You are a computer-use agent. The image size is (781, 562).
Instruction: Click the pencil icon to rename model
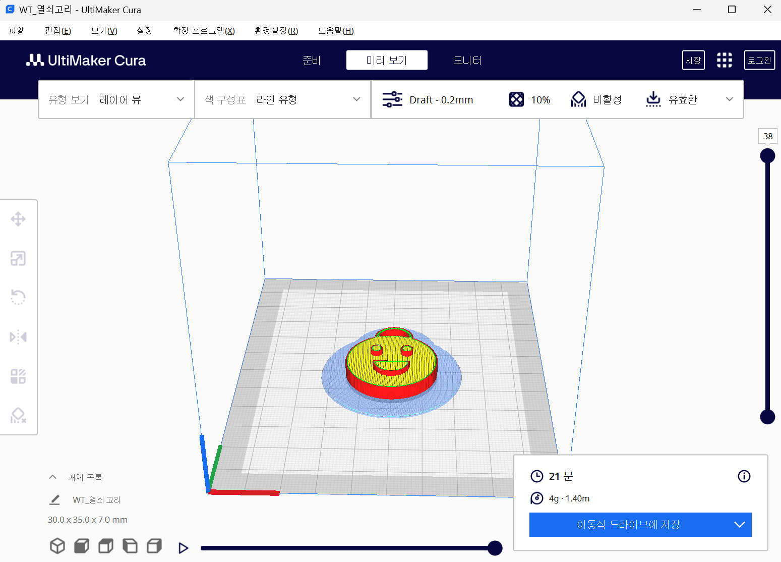pos(54,499)
